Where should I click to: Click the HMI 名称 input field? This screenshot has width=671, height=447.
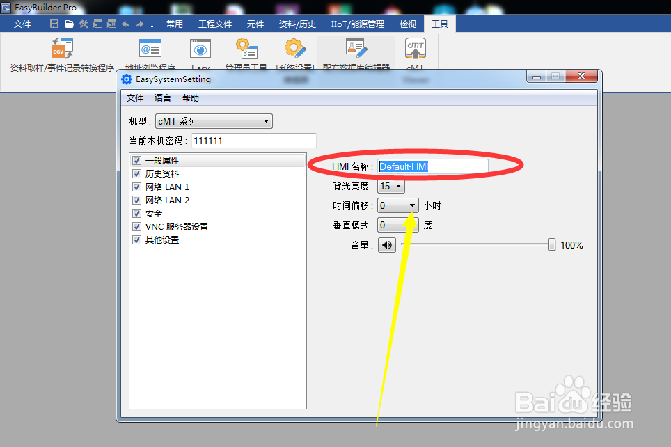pyautogui.click(x=433, y=166)
